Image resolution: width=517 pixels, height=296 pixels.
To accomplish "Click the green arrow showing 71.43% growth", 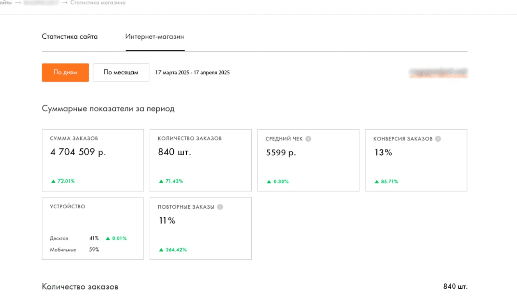I will click(x=161, y=181).
